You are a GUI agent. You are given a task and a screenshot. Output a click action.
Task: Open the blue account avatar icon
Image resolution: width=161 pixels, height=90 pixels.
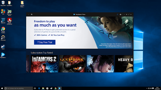(x=117, y=14)
